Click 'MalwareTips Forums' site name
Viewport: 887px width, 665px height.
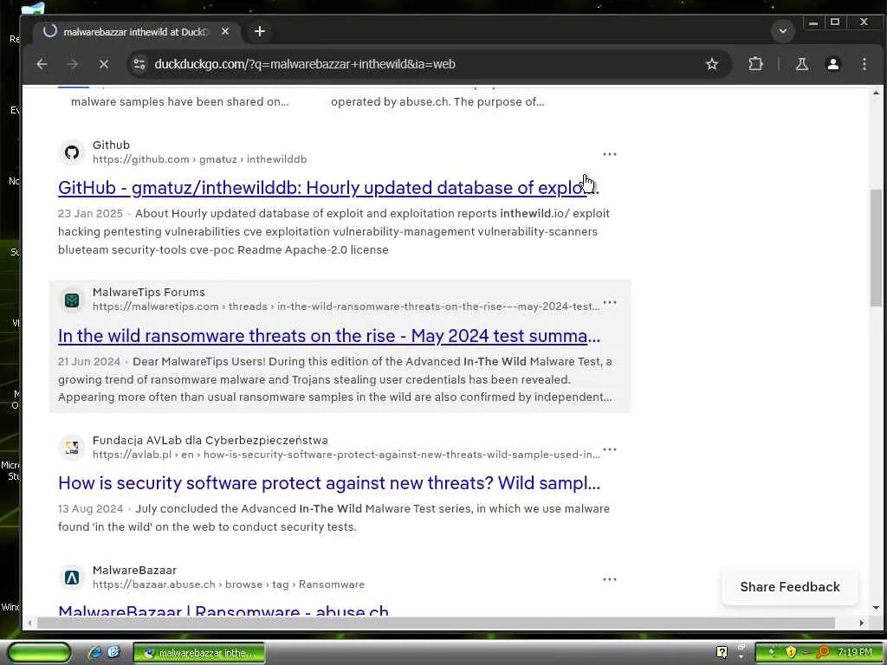(149, 293)
